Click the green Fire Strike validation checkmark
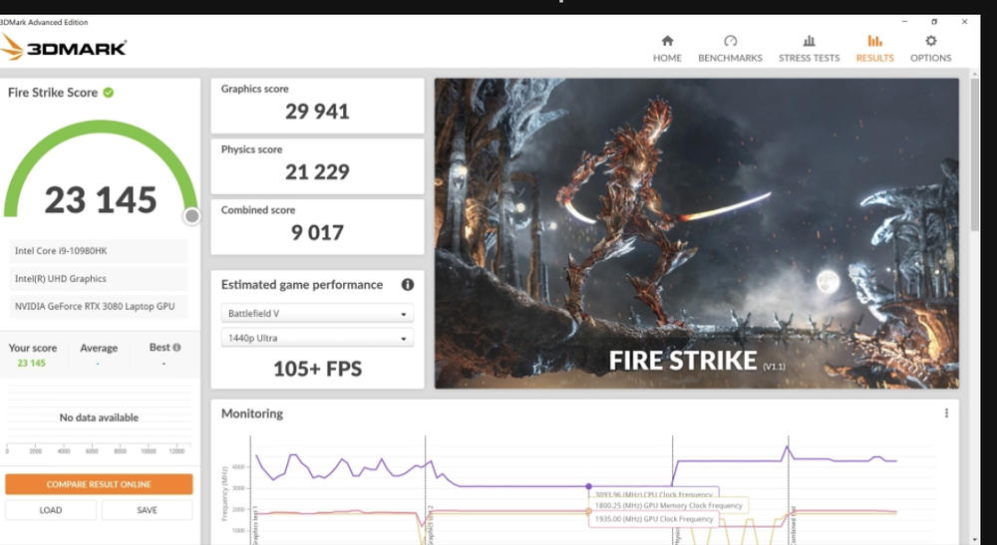This screenshot has height=545, width=997. tap(108, 93)
